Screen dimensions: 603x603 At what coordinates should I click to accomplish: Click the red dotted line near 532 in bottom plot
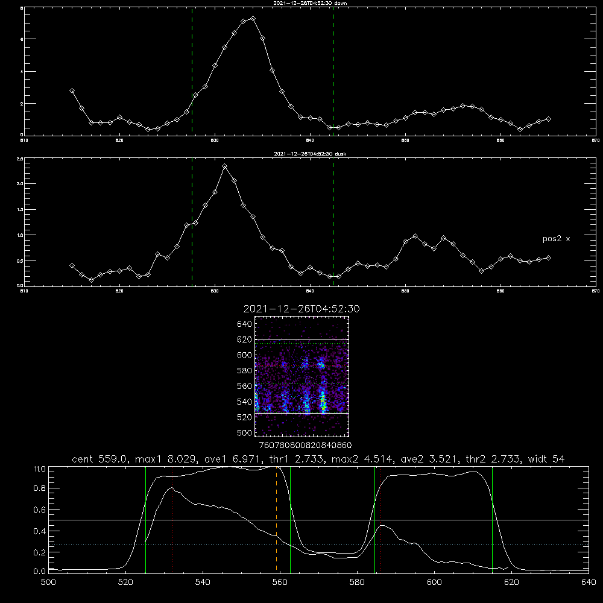click(x=172, y=519)
